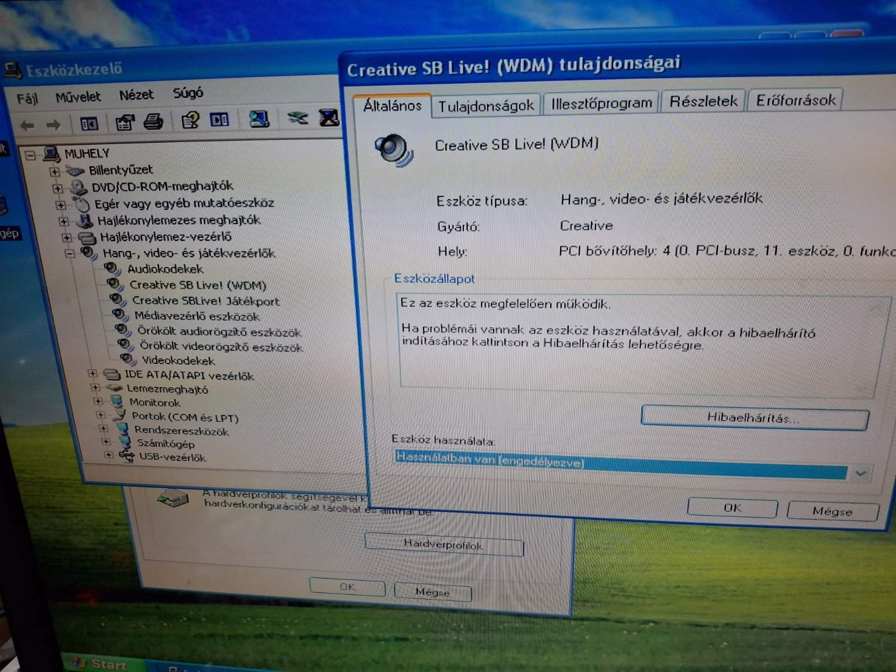Open the Eszköz használata dropdown
Screen dimensions: 896x672
pyautogui.click(x=860, y=474)
